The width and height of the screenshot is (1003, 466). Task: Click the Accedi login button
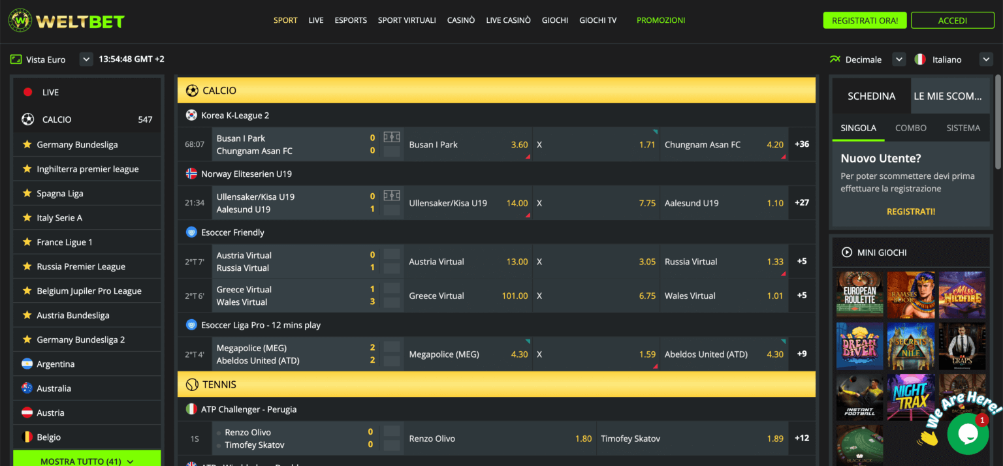pos(952,20)
